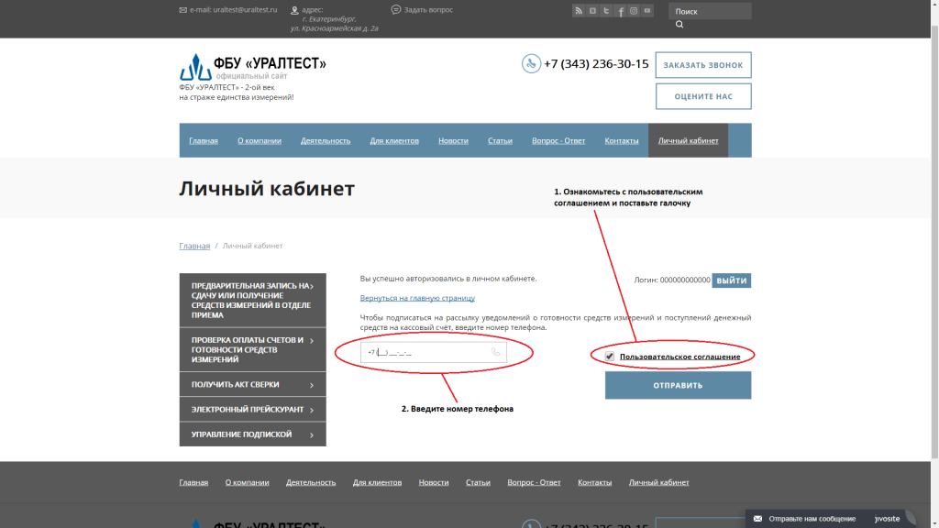The height and width of the screenshot is (528, 939).
Task: Open the footer Для клиентов link
Action: [377, 482]
